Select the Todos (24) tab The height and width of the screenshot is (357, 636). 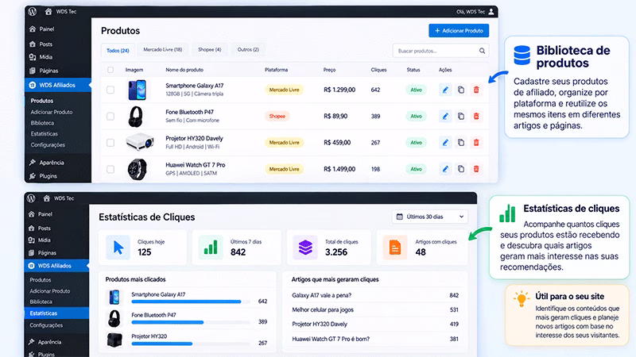[x=118, y=50]
